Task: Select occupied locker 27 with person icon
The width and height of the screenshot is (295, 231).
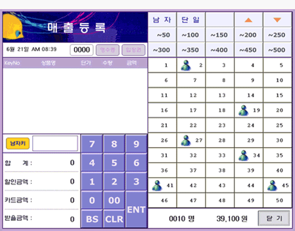Action: (x=191, y=140)
